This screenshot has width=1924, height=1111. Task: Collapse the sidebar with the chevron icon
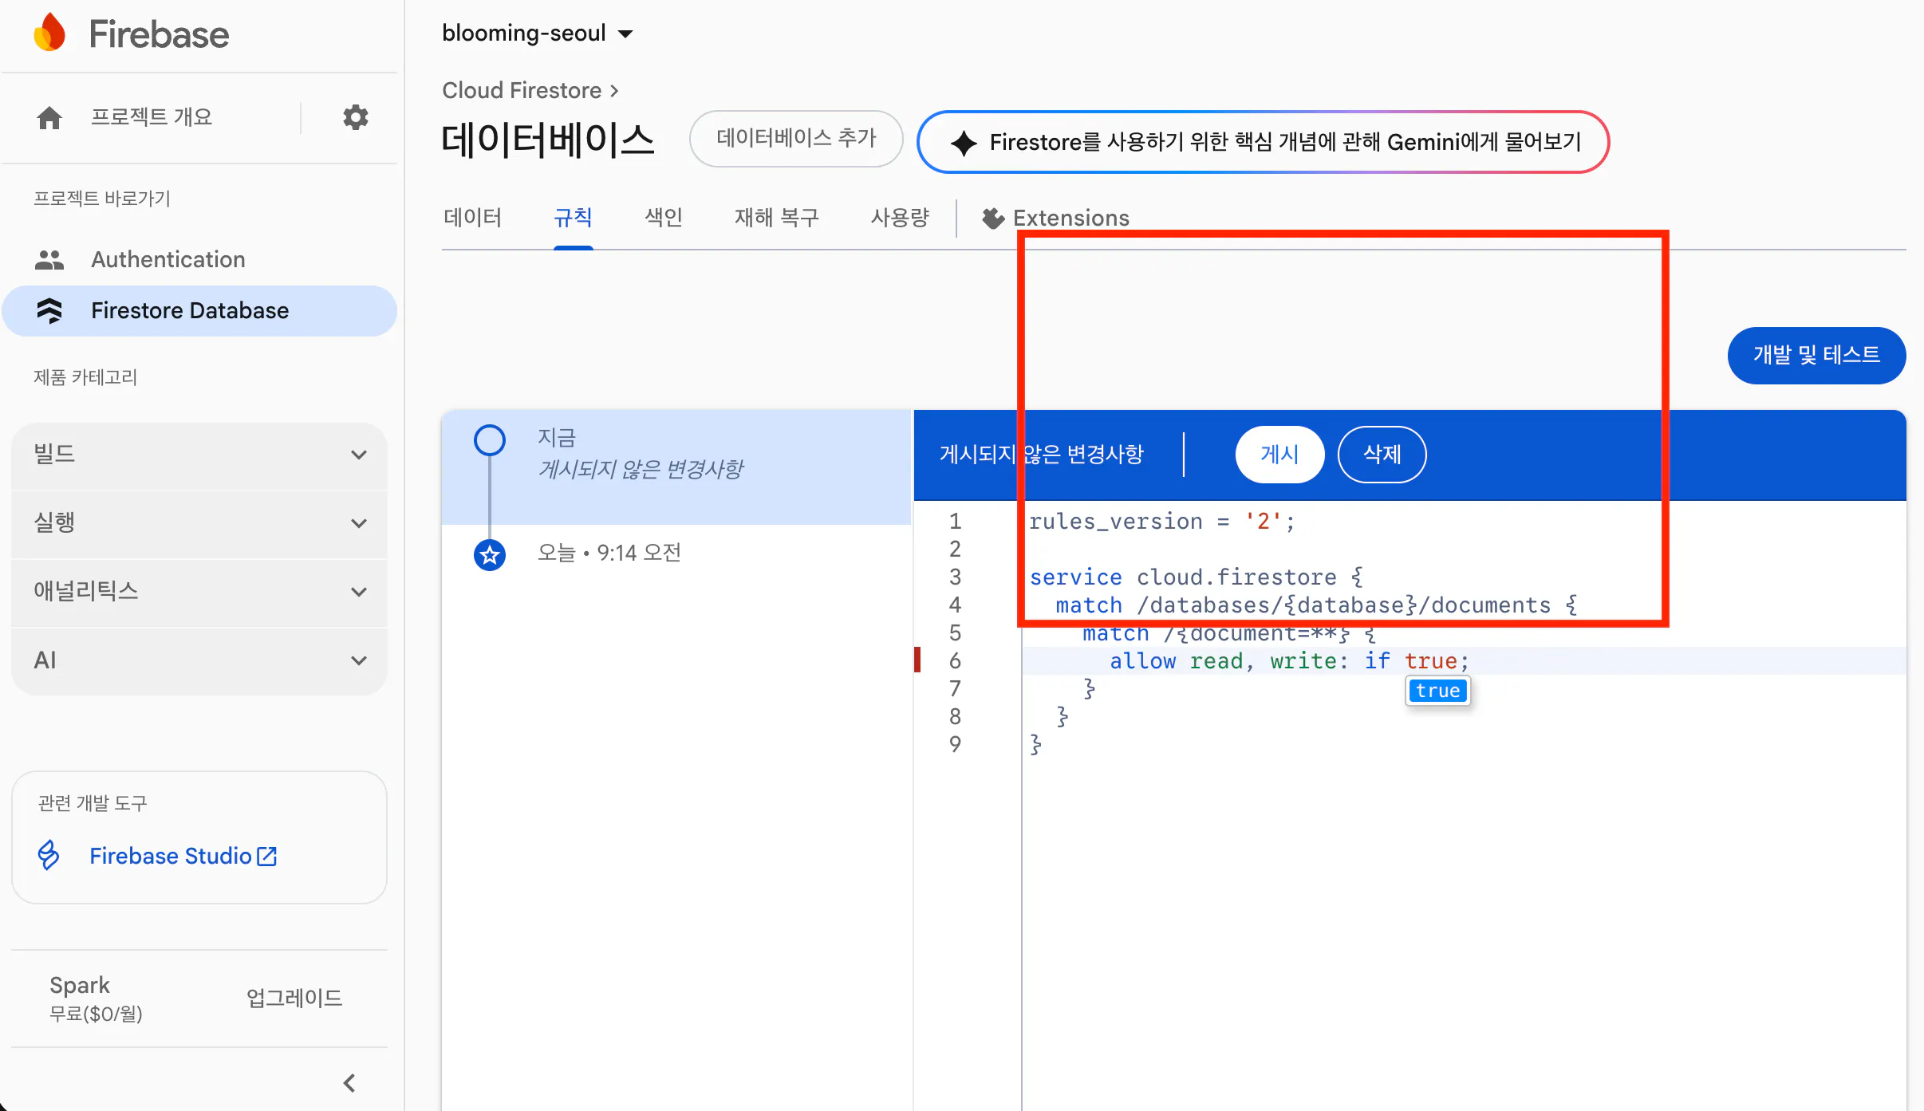[349, 1082]
